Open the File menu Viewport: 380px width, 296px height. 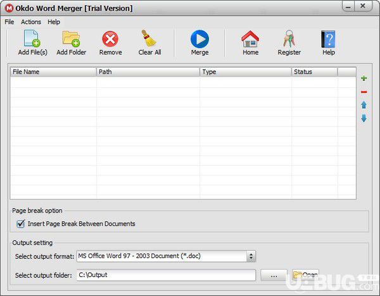coord(9,22)
